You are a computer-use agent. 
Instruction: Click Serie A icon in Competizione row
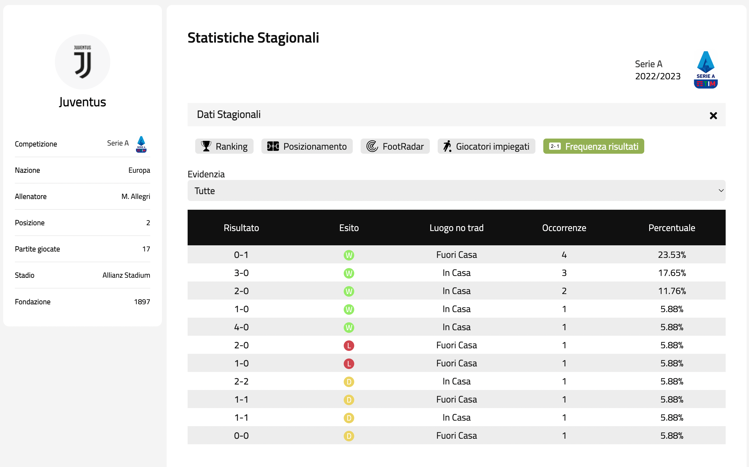141,144
